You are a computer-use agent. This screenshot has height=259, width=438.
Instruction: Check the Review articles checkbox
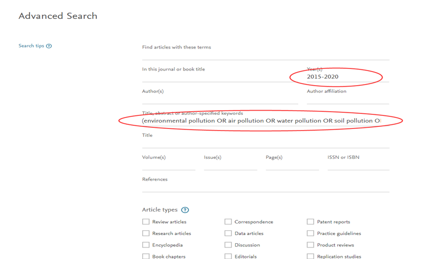point(146,221)
